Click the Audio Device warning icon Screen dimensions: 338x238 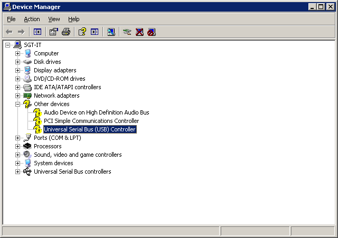tap(37, 112)
